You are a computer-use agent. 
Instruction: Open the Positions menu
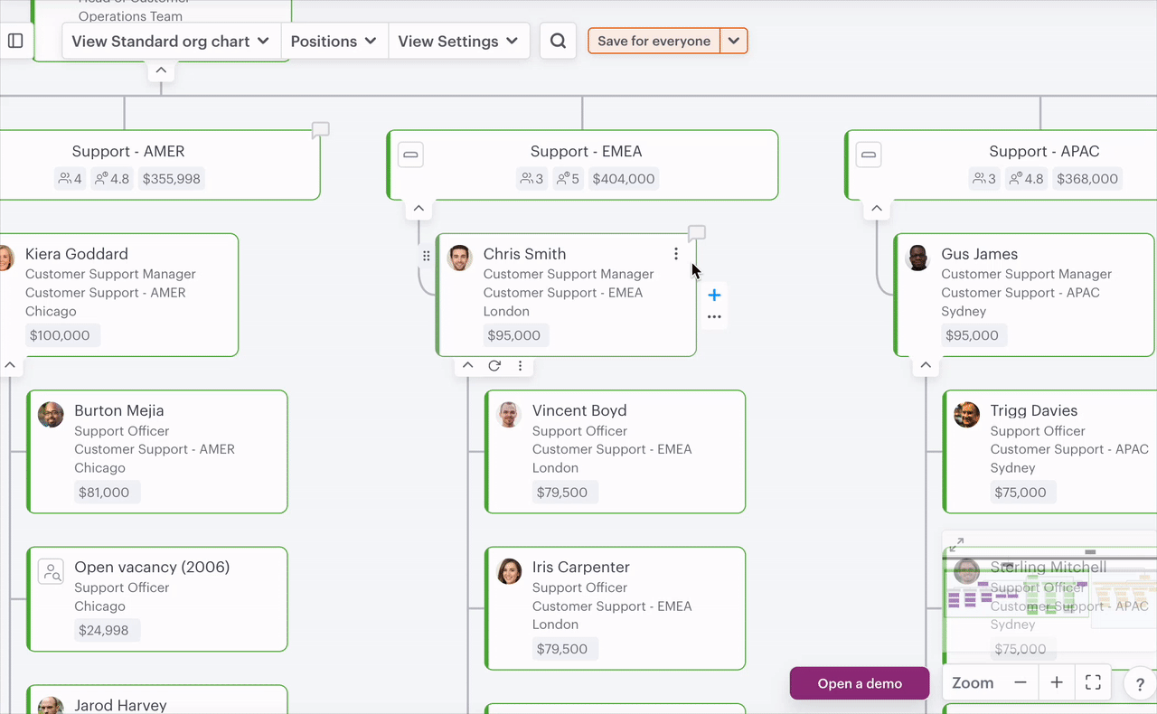pyautogui.click(x=334, y=41)
